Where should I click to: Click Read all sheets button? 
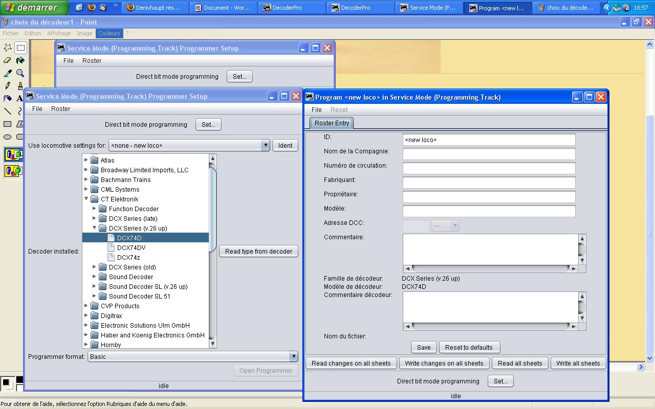(x=520, y=363)
